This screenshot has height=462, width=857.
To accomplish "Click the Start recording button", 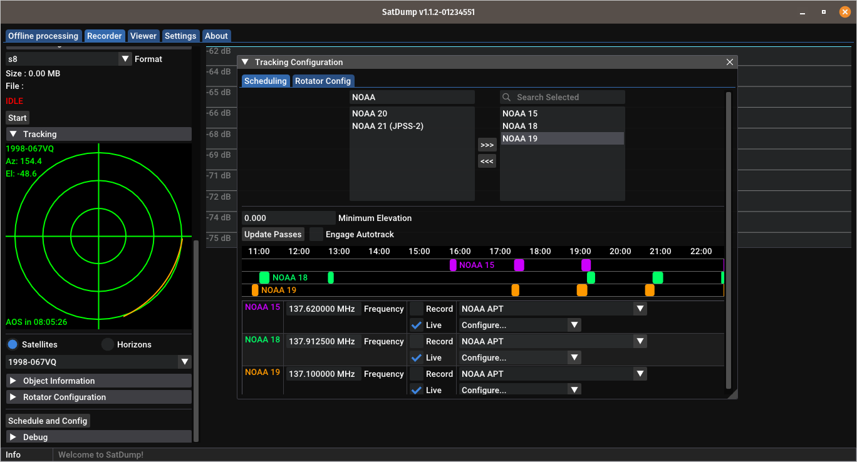I will tap(18, 118).
